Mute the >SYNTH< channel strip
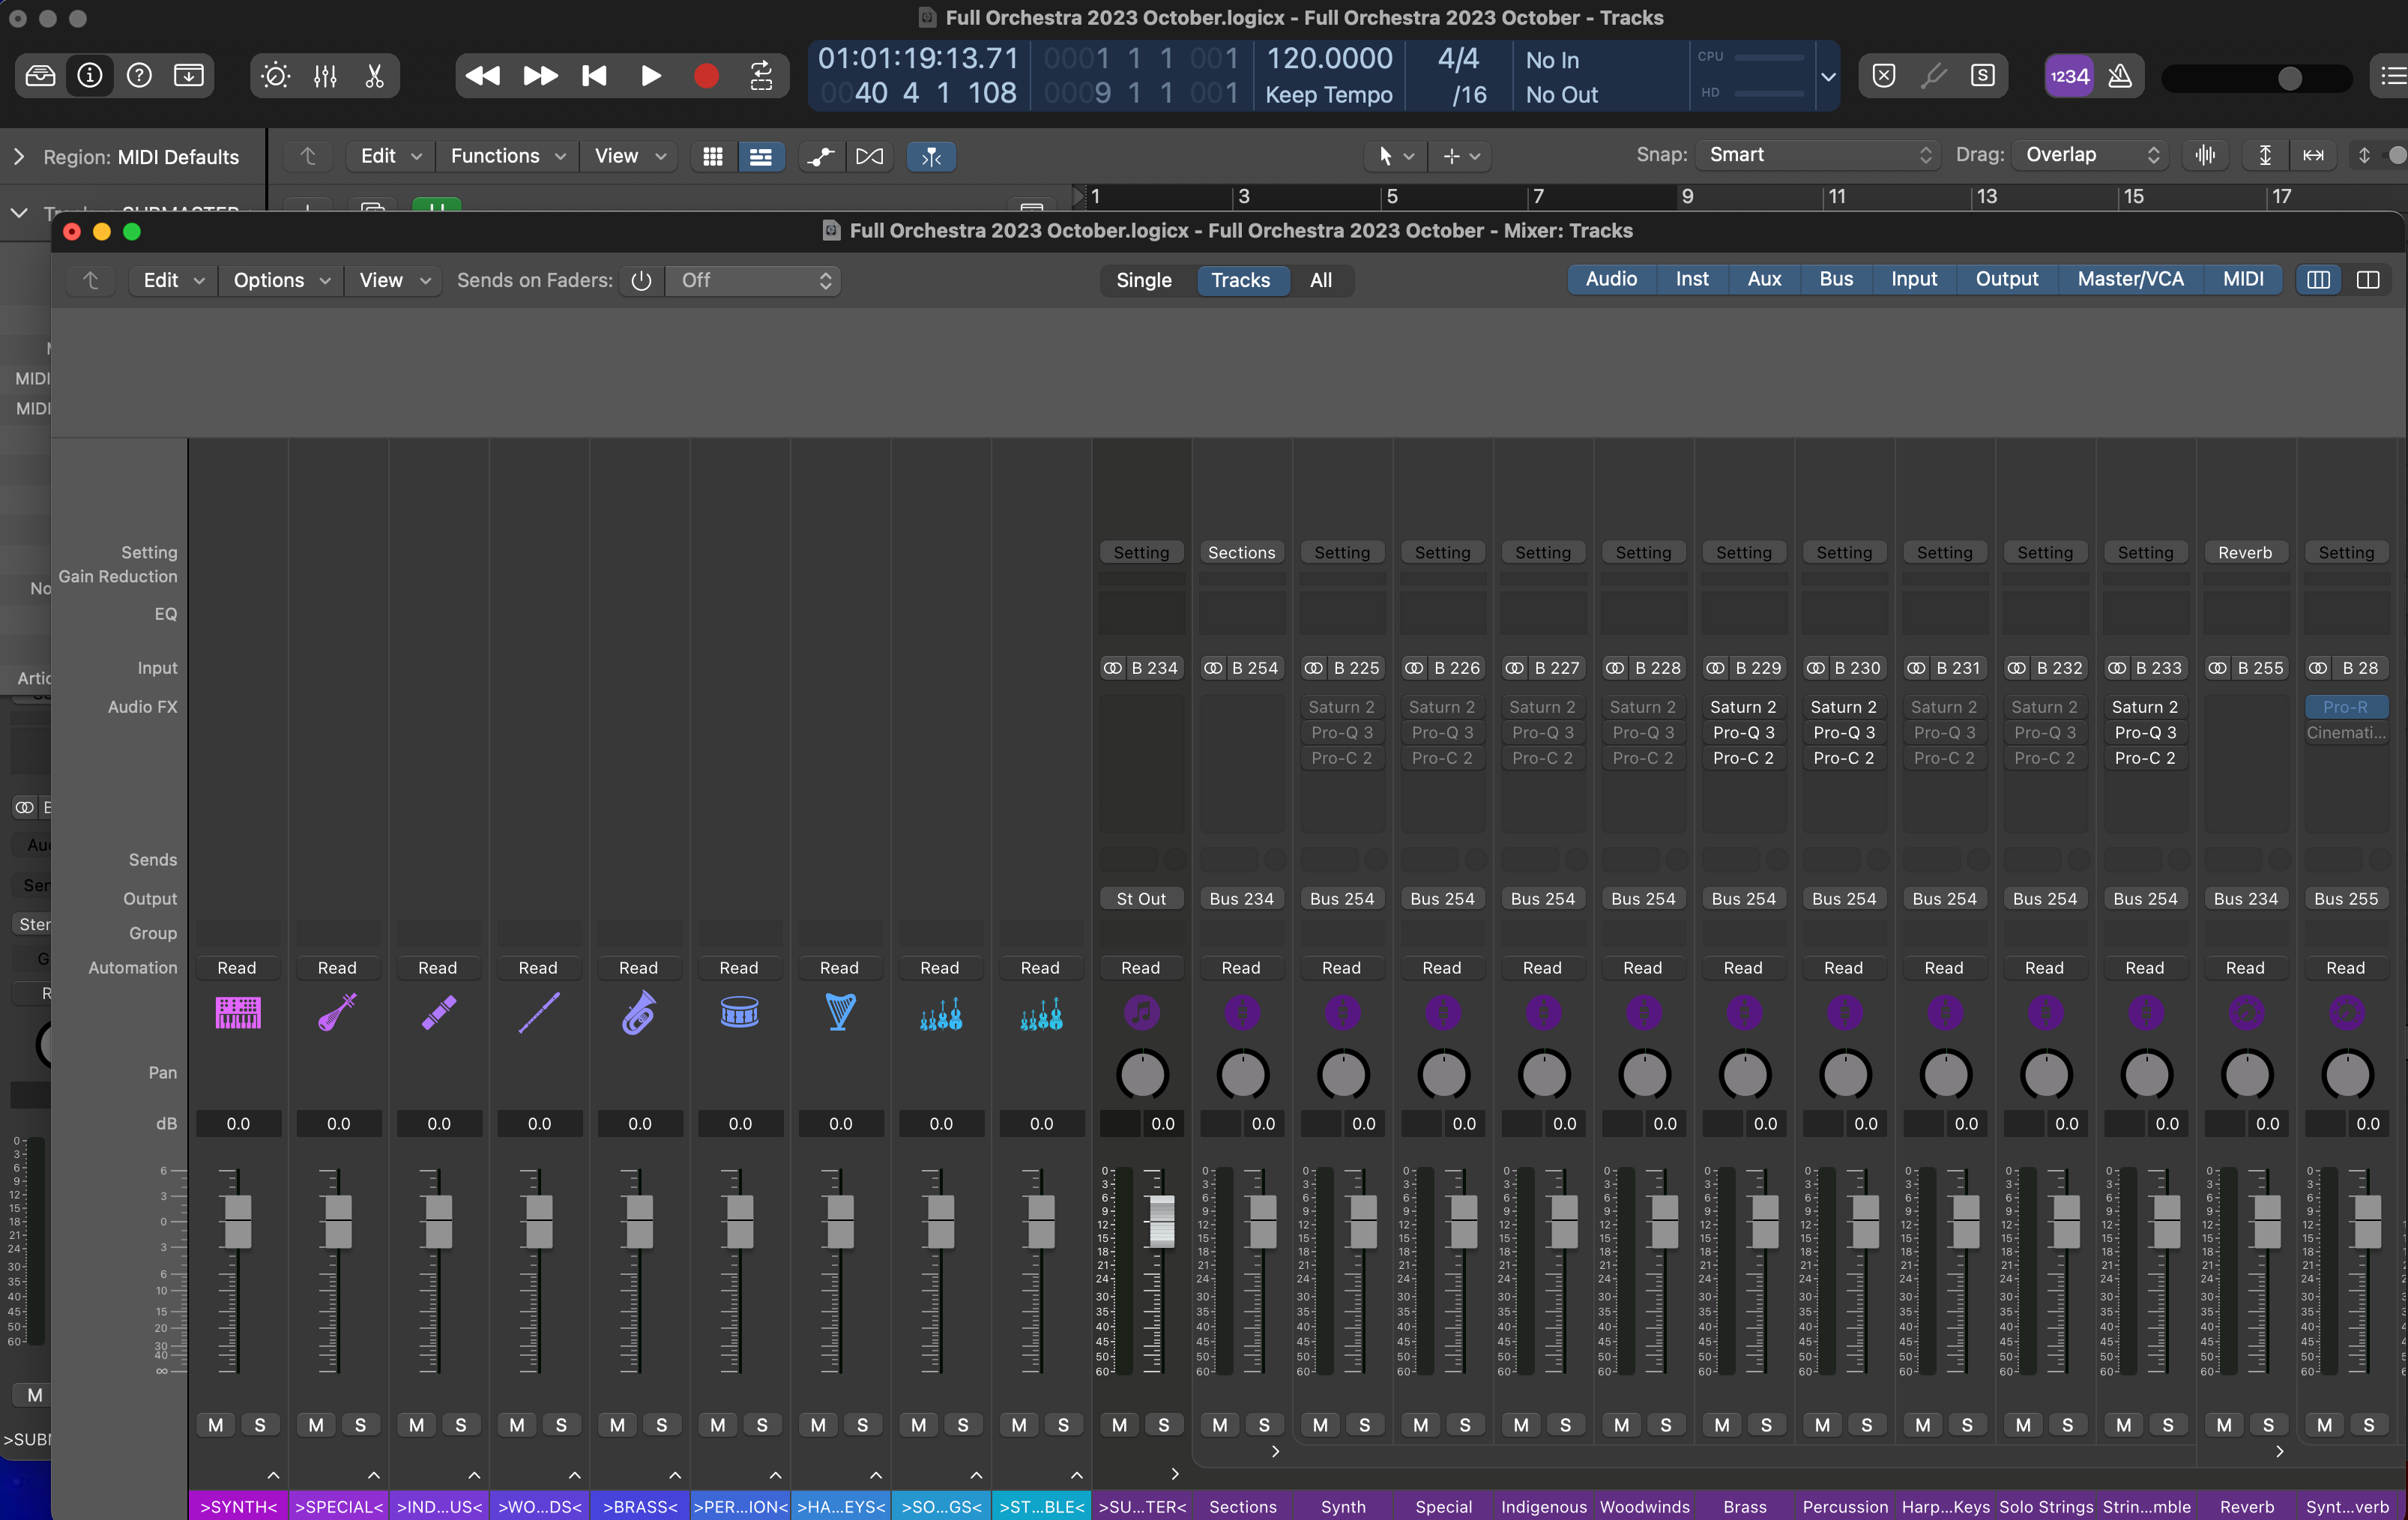Image resolution: width=2408 pixels, height=1520 pixels. (216, 1425)
